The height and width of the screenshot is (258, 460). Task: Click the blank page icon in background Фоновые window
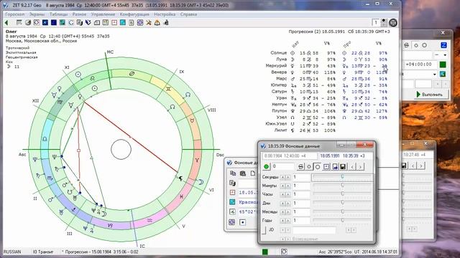coord(252,173)
